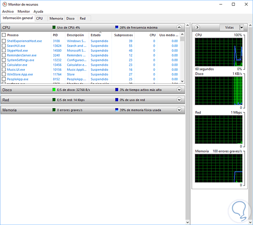
Task: Select the SearchUI.exe process name
Action: (16, 46)
